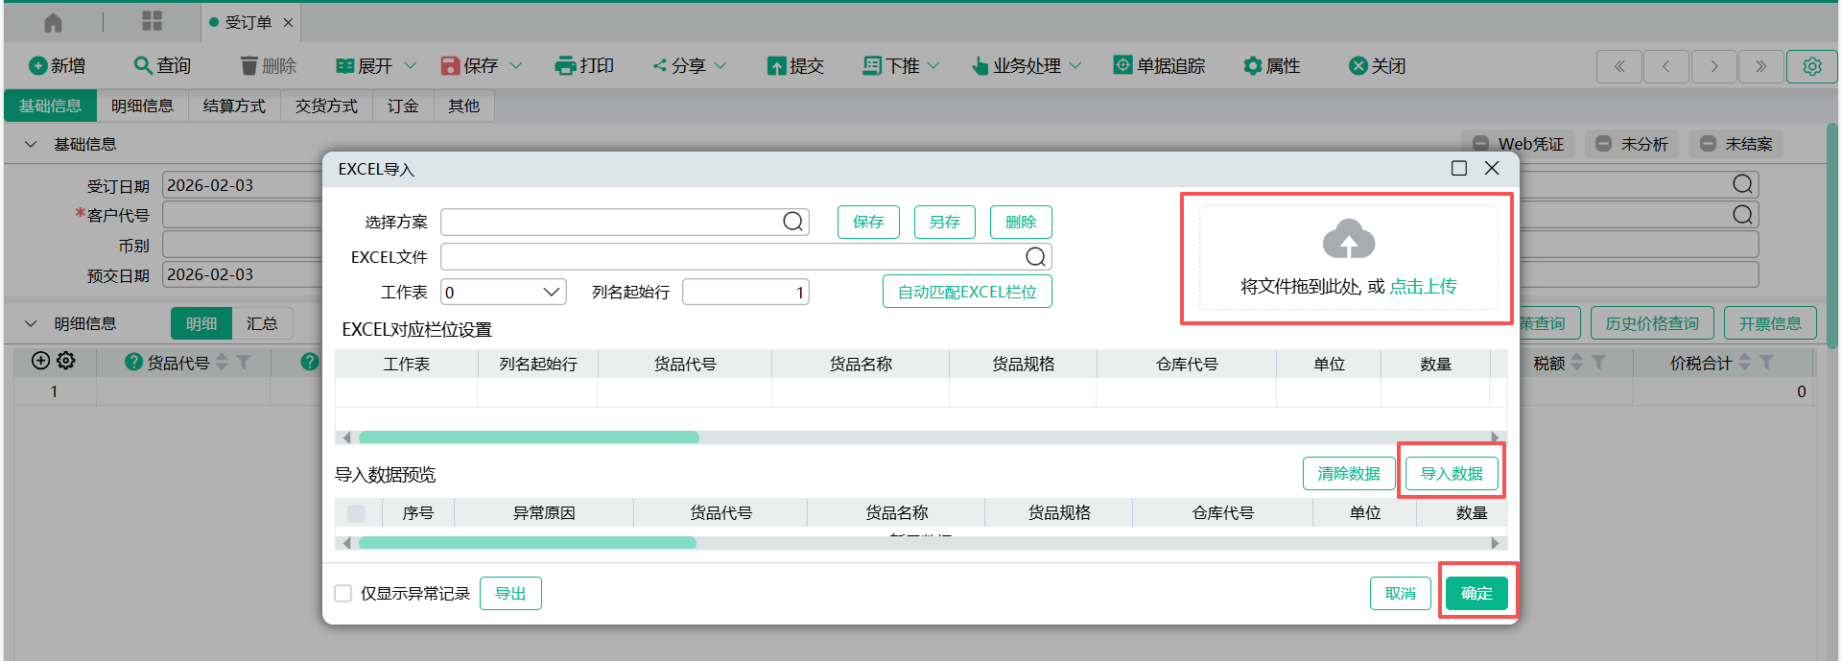Open the 交货方式 tab
The image size is (1842, 661).
326,106
